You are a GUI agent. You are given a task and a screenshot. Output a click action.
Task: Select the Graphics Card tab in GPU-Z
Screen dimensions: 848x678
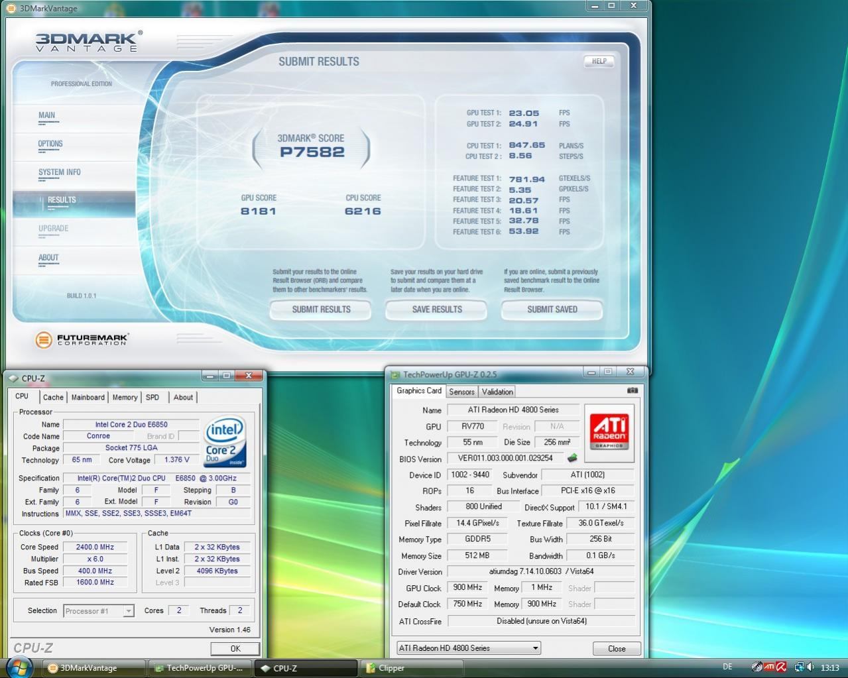click(x=419, y=391)
